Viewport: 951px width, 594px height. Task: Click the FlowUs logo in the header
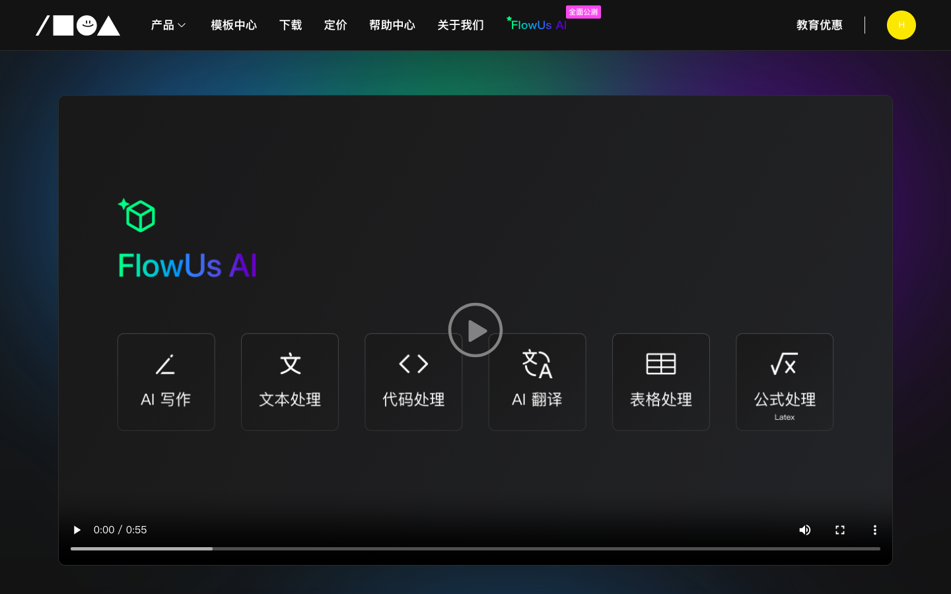tap(78, 26)
